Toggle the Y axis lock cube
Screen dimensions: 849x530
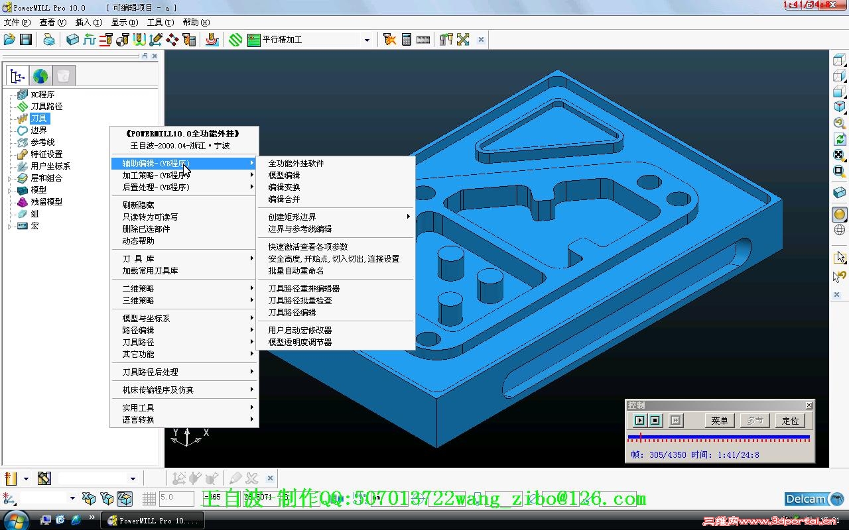coord(107,498)
